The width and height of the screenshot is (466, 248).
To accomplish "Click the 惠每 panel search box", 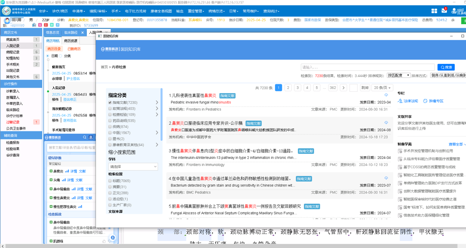I will pyautogui.click(x=71, y=147).
